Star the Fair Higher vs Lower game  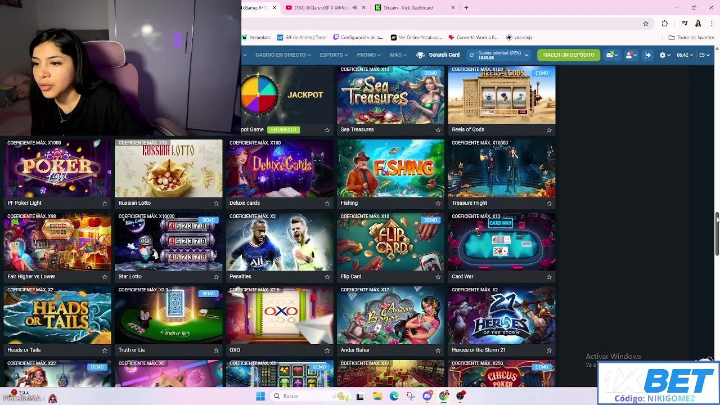click(105, 277)
